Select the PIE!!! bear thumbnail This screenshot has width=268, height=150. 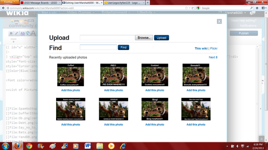(x=113, y=75)
